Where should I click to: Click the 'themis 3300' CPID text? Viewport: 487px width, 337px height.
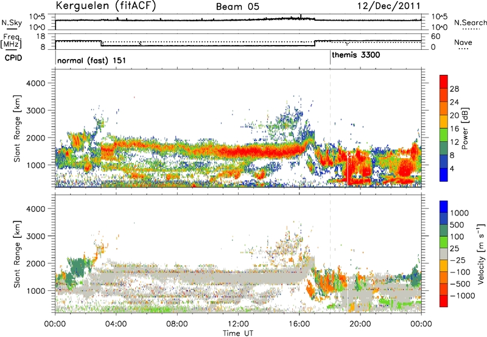(x=356, y=55)
